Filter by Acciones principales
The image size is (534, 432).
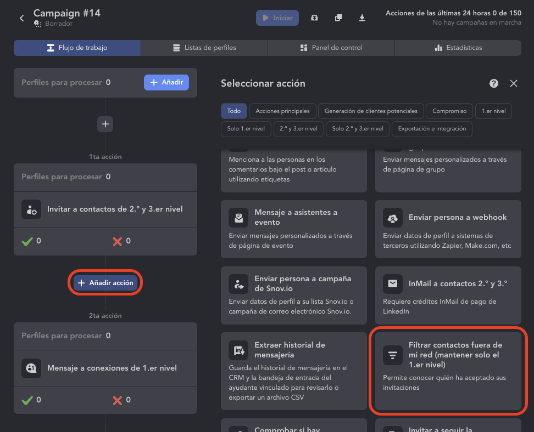coord(282,111)
